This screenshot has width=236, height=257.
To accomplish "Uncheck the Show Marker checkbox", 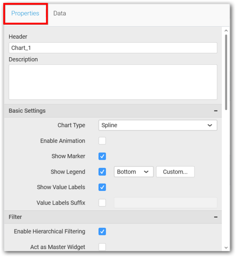I will [102, 156].
